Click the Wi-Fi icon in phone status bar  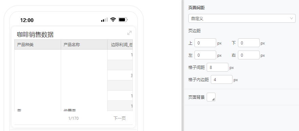[x=113, y=20]
